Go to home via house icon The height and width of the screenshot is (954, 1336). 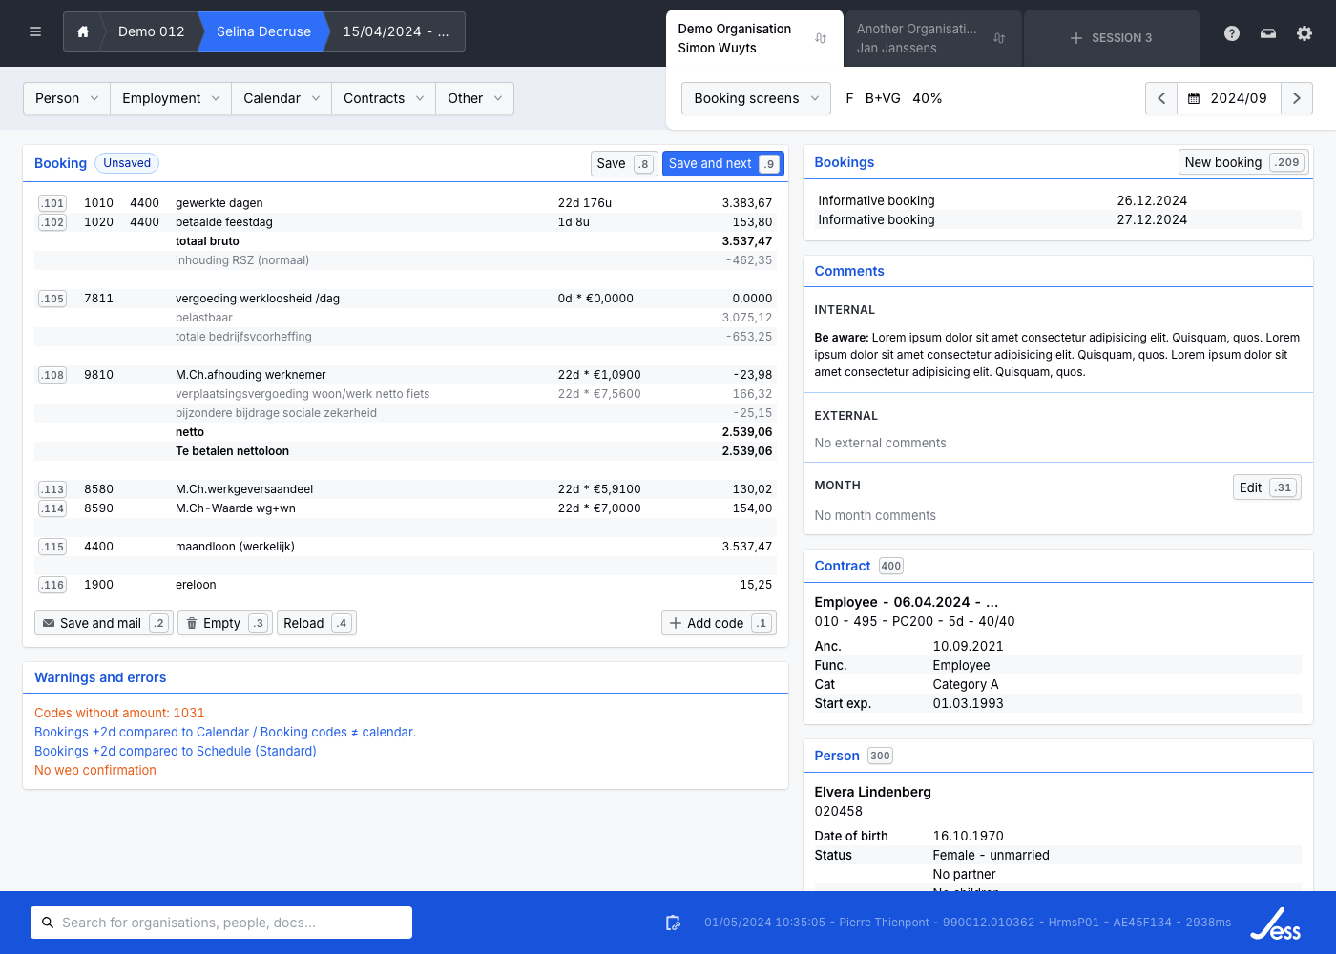(x=83, y=31)
